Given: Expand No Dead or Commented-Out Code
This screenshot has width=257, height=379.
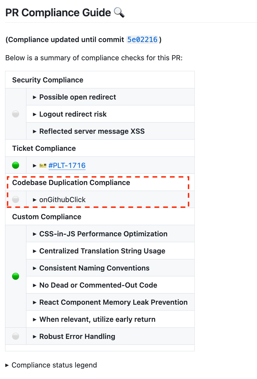Looking at the screenshot, I should click(98, 285).
